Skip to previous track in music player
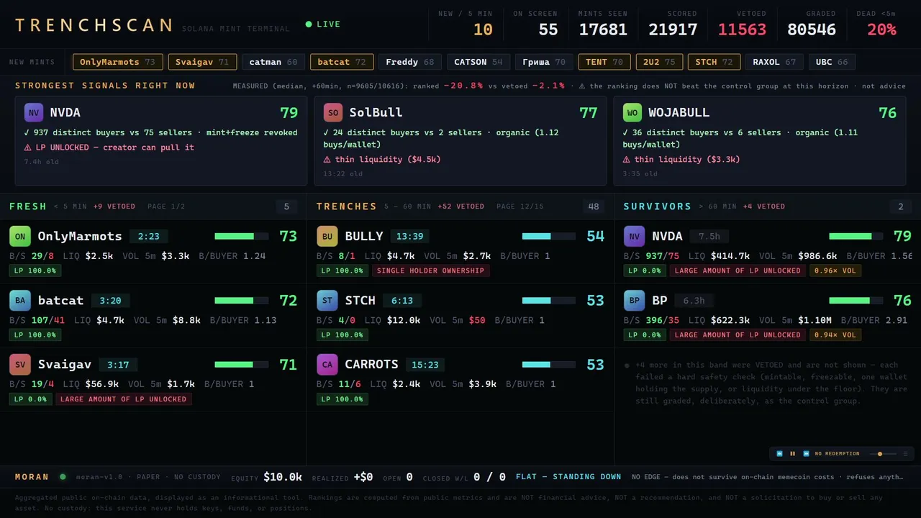The width and height of the screenshot is (921, 518). 779,454
